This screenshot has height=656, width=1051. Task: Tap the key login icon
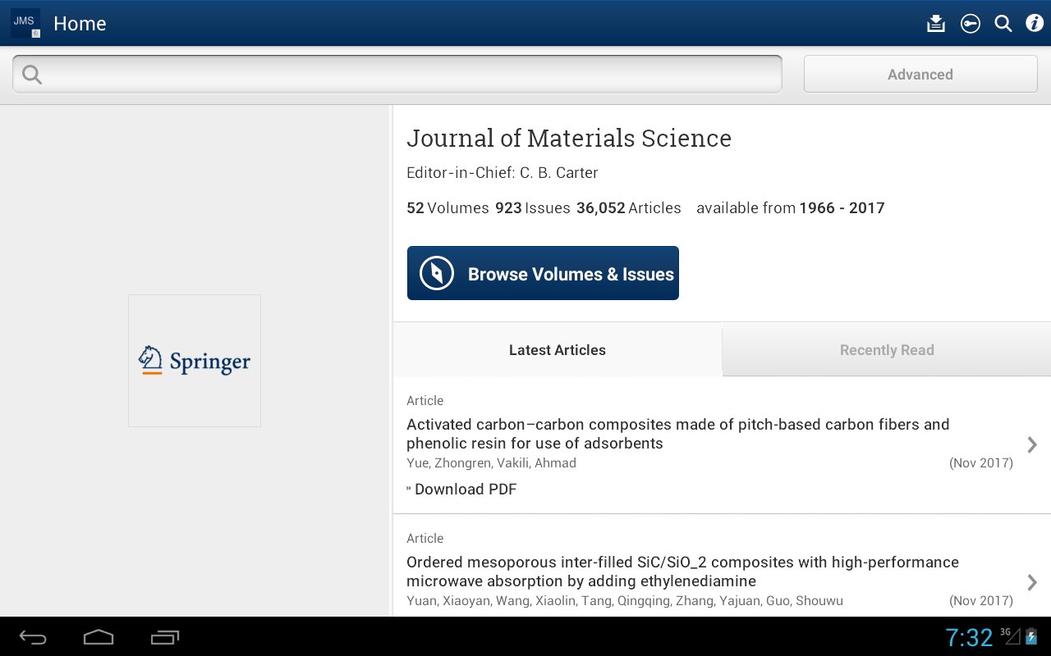971,24
